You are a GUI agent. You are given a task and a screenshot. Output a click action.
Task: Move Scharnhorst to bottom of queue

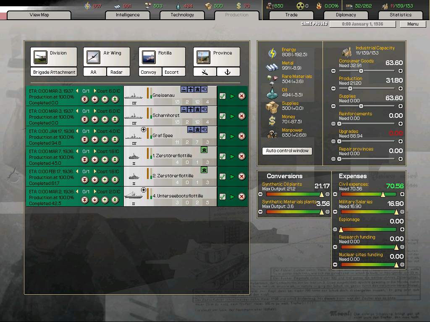[84, 119]
